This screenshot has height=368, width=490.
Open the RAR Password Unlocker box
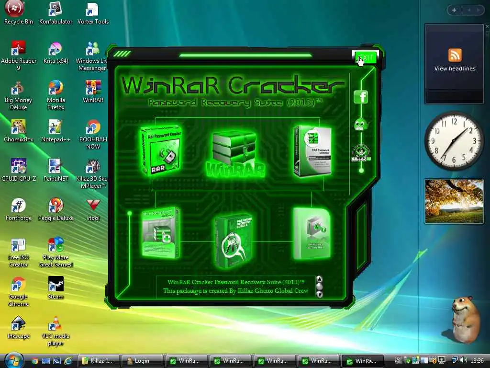tap(312, 151)
